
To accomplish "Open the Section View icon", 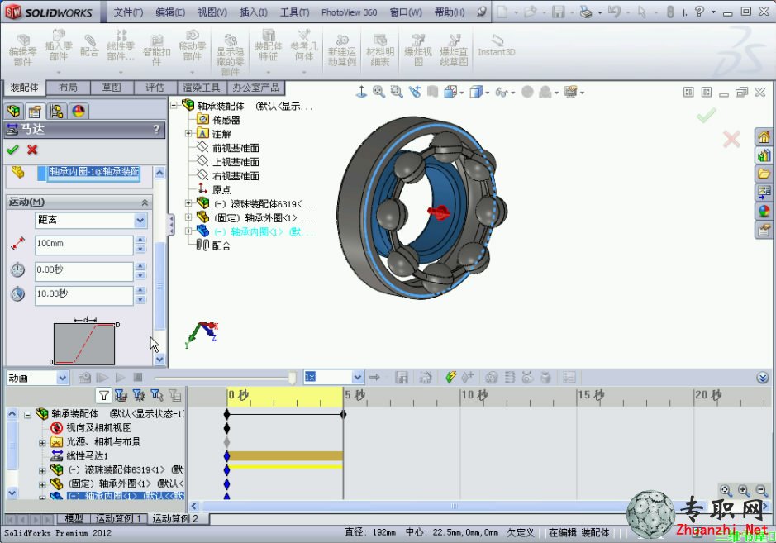I will [x=432, y=92].
